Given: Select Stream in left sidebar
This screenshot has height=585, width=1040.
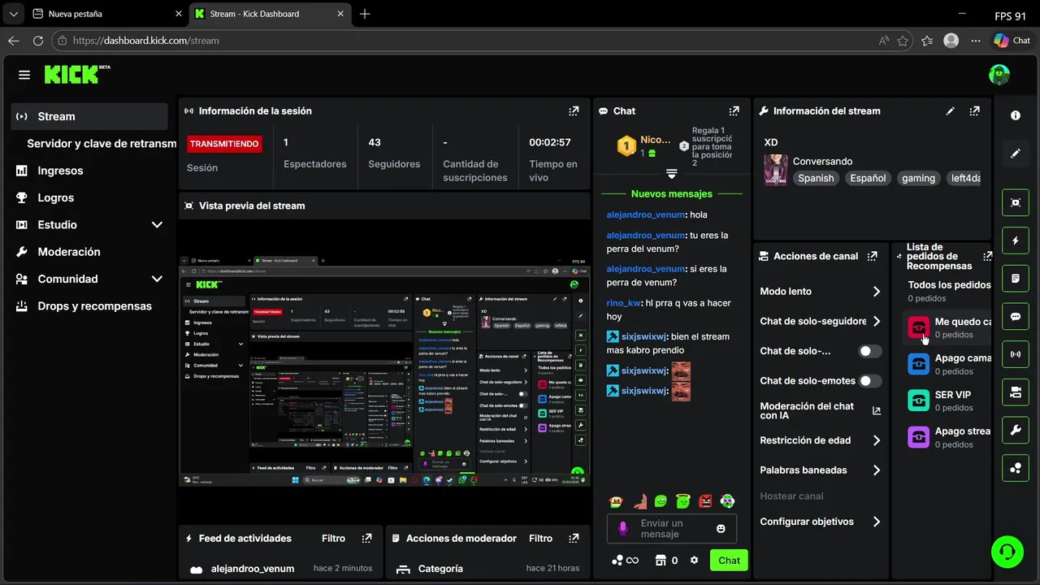Looking at the screenshot, I should (x=89, y=116).
